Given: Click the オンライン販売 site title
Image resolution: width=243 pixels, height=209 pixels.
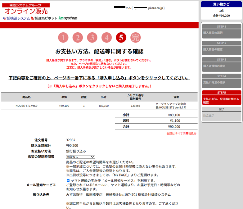Looking at the screenshot, I should 26,11.
